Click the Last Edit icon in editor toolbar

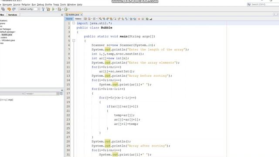coord(85,19)
